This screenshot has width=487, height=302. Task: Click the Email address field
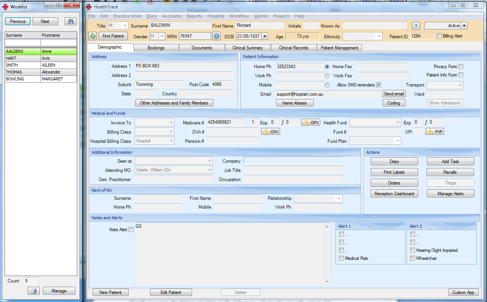pyautogui.click(x=328, y=94)
